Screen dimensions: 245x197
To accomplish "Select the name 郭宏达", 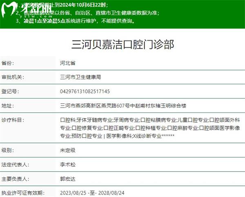I will (x=68, y=179).
